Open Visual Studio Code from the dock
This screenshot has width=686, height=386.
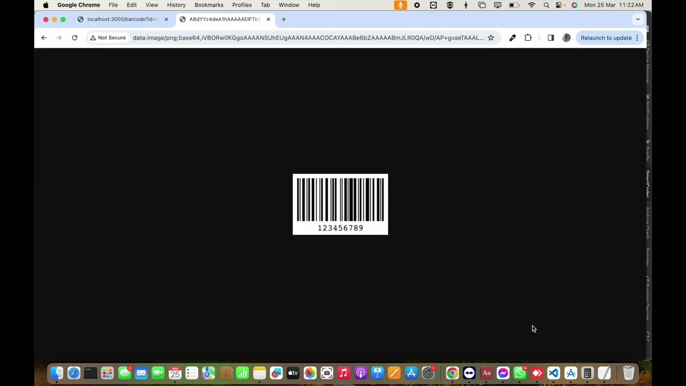(554, 373)
